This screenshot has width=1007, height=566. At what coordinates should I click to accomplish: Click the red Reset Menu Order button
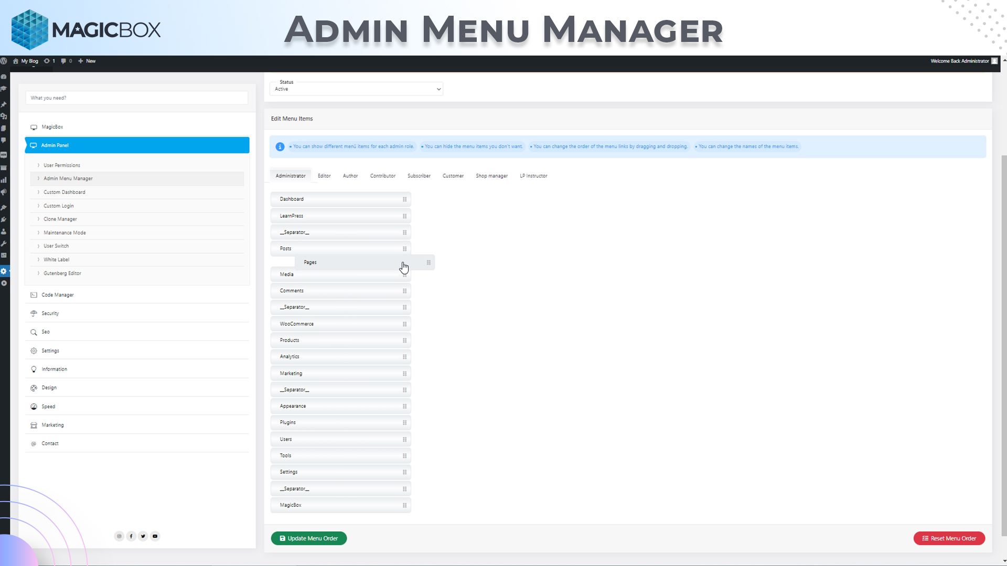pyautogui.click(x=949, y=539)
